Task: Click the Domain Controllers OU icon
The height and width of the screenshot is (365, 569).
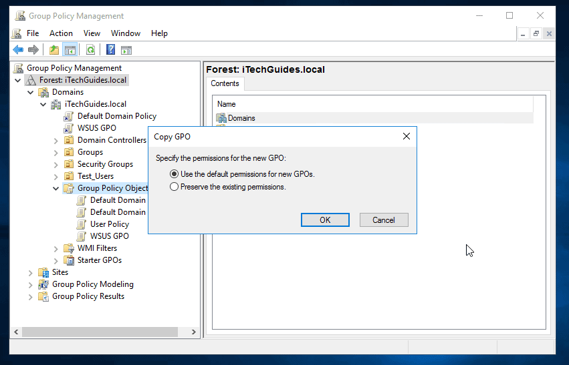Action: pyautogui.click(x=69, y=140)
